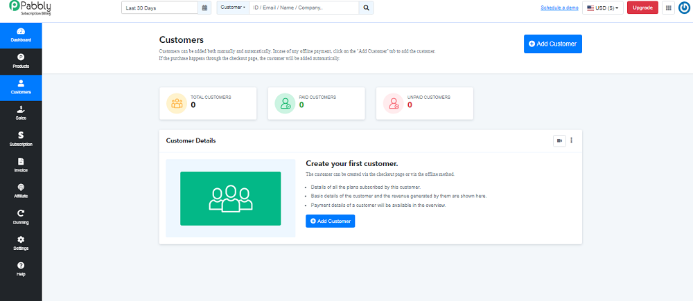This screenshot has width=693, height=301.
Task: Open the Customer search type dropdown
Action: 233,8
